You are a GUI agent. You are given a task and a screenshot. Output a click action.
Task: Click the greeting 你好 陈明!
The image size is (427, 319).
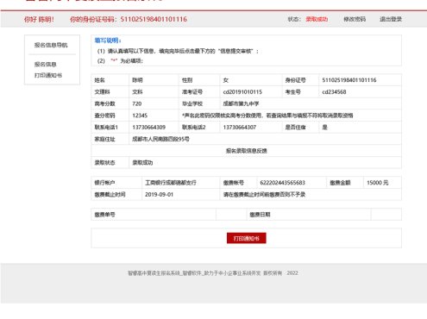click(x=39, y=19)
